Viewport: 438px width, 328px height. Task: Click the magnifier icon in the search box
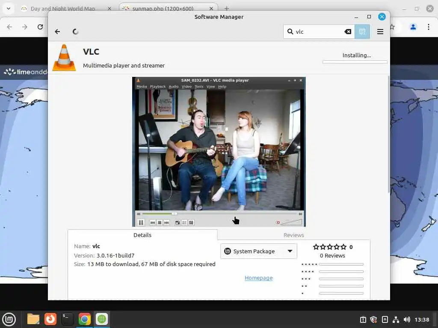[x=290, y=32]
